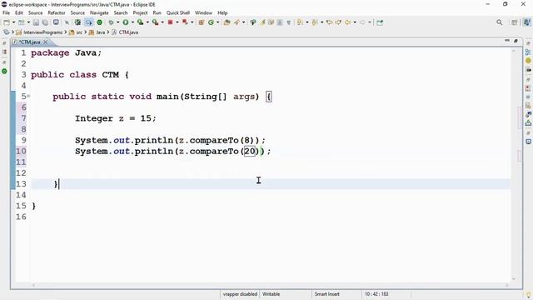The height and width of the screenshot is (300, 533).
Task: Maximize the editor area
Action: pos(516,41)
